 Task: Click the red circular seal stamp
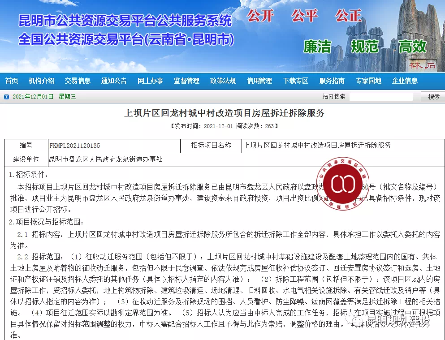click(343, 184)
